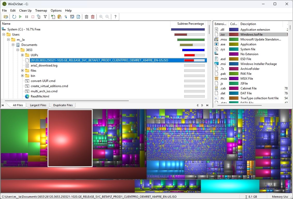Click the Refresh All toolbar icon
The image size is (293, 199).
14,17
